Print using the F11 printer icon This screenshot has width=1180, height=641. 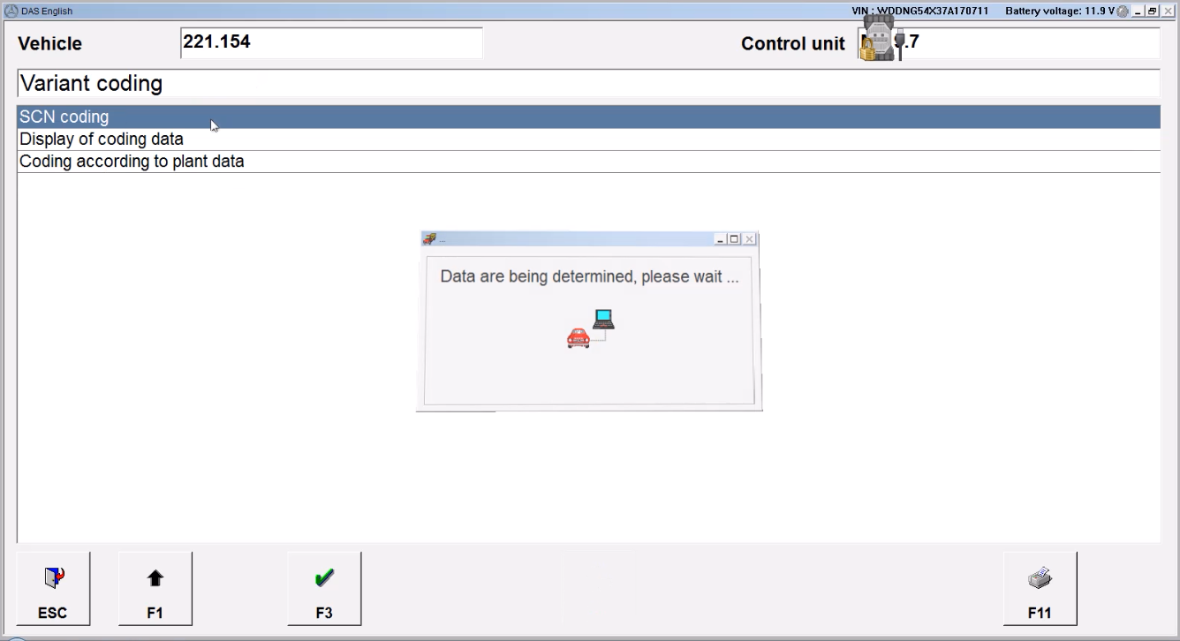(1040, 588)
